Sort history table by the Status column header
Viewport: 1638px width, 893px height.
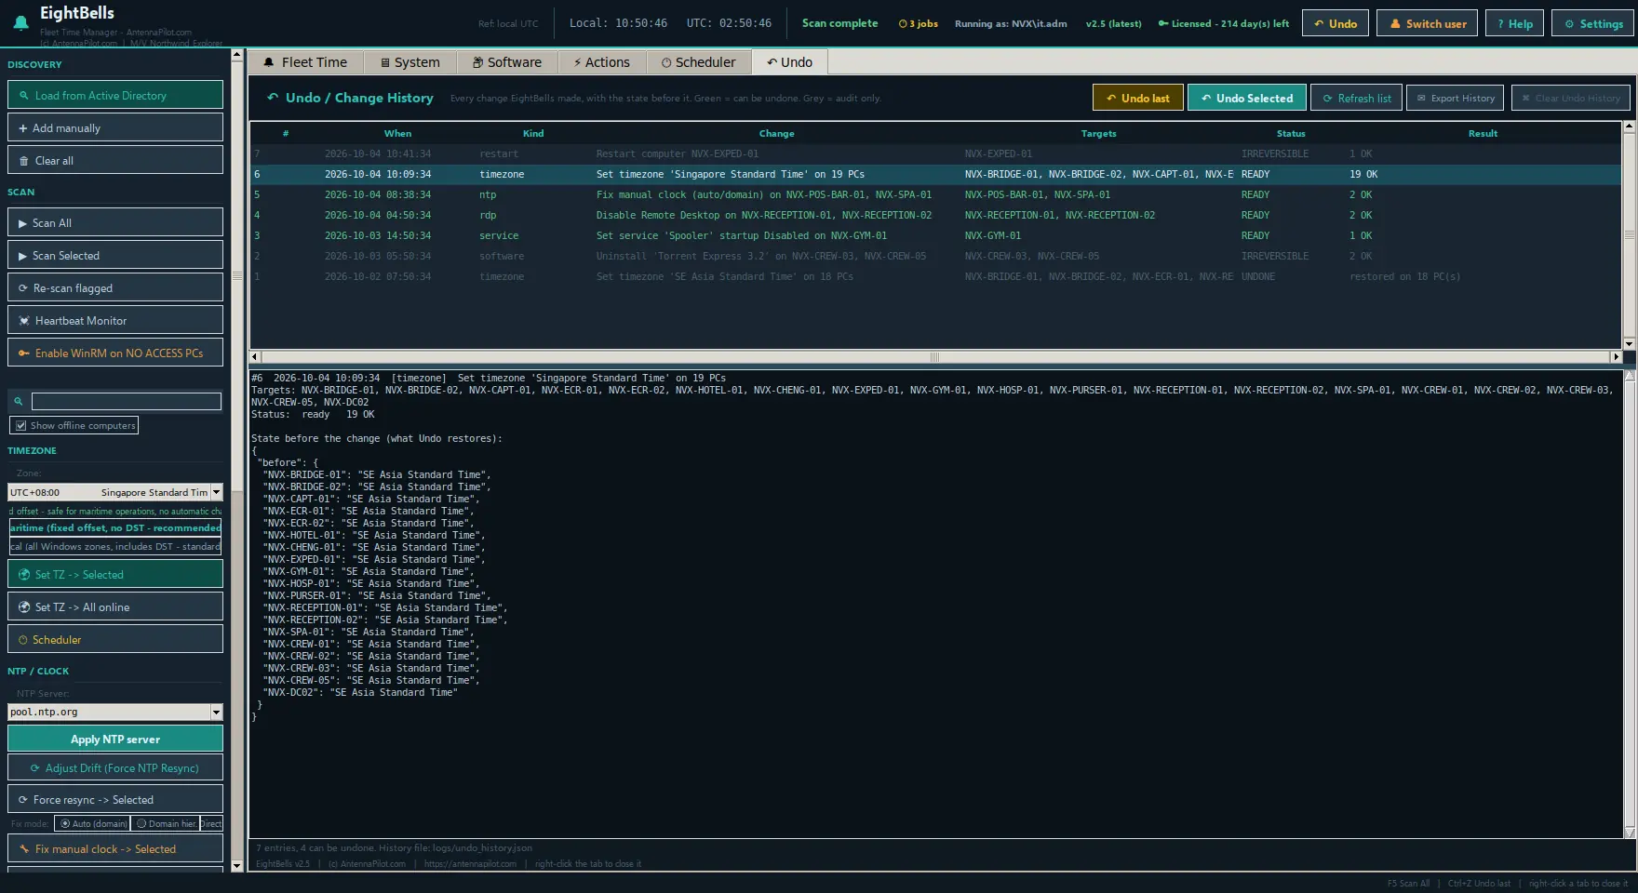coord(1290,134)
